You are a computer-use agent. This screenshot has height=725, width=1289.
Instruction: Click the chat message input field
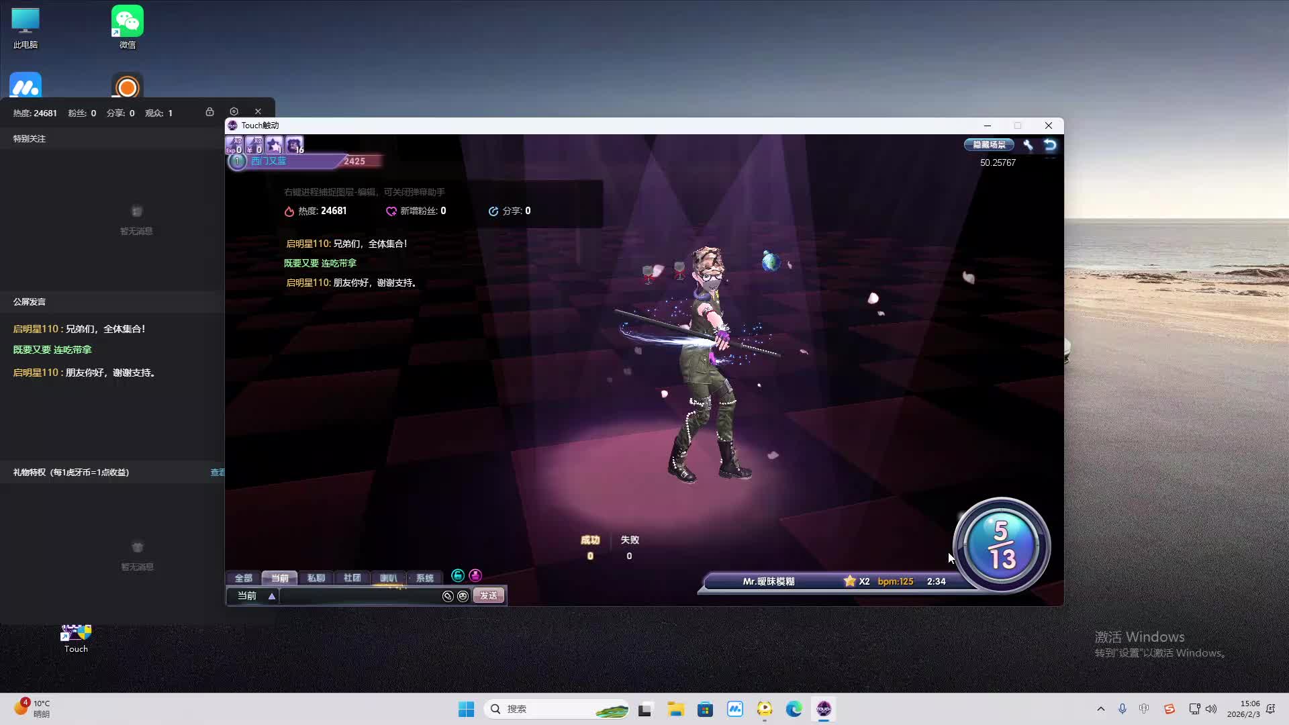[359, 596]
